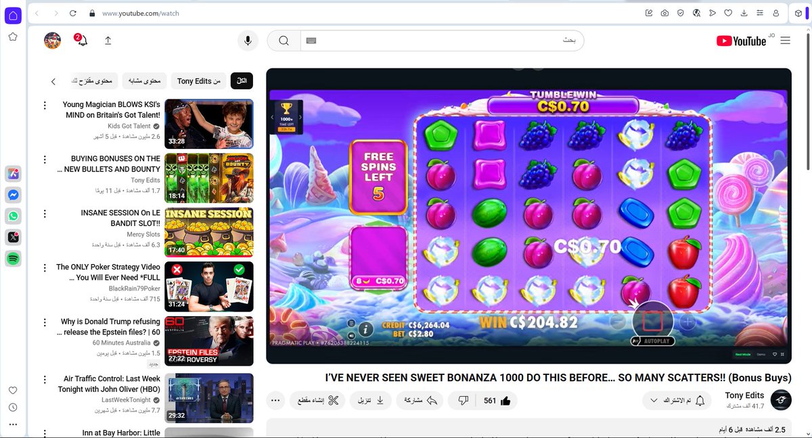This screenshot has height=438, width=812.
Task: Open the browser downloads icon
Action: click(x=744, y=13)
